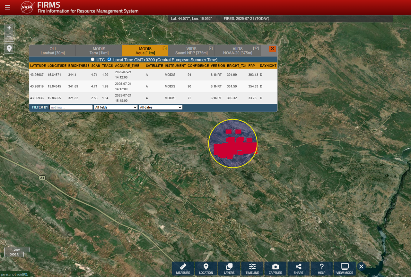This screenshot has height=277, width=411.
Task: Open the All fields dropdown
Action: 116,107
